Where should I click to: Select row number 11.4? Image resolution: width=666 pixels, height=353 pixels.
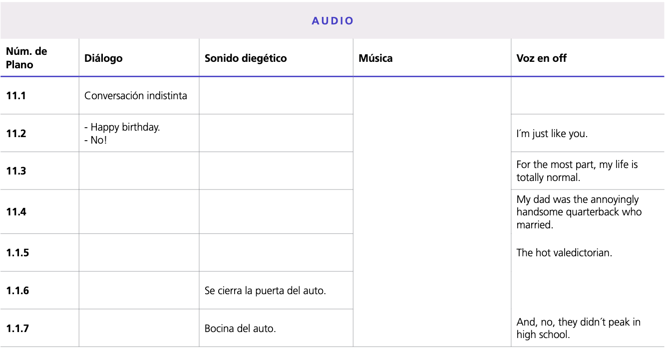pyautogui.click(x=16, y=212)
